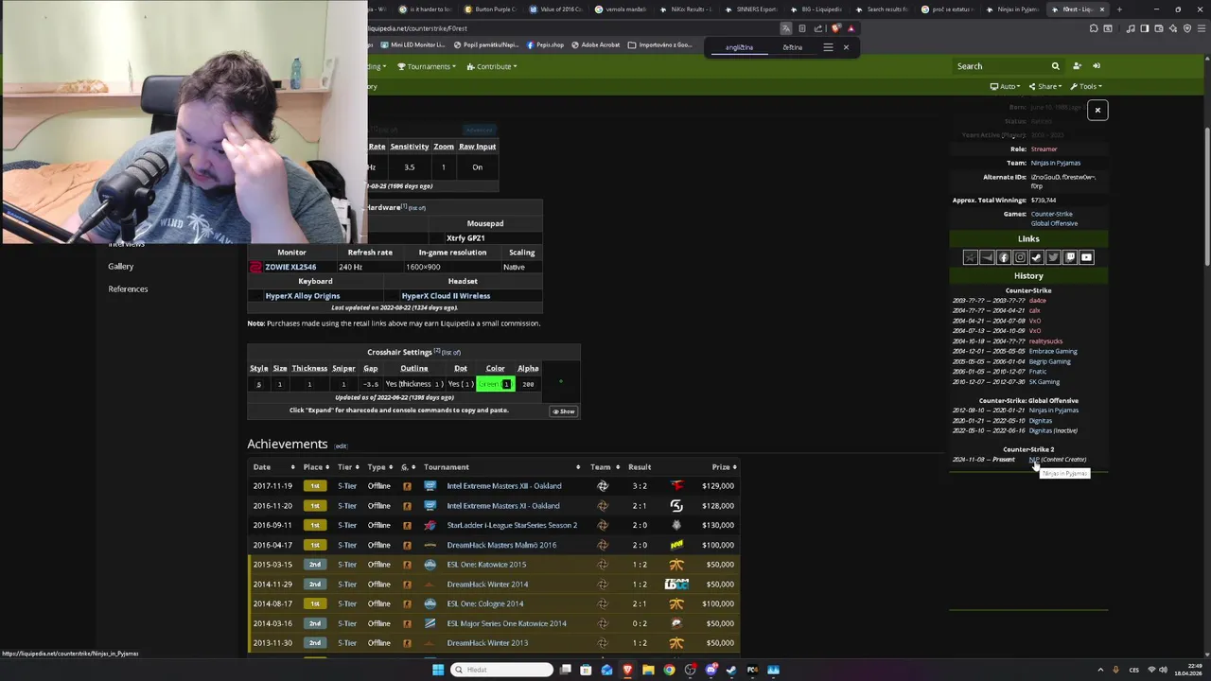Viewport: 1211px width, 681px height.
Task: Click the ZOWIE brand logo icon in Monitor row
Action: click(x=254, y=267)
